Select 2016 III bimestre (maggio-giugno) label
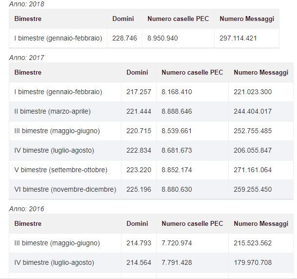The width and height of the screenshot is (297, 279). 57,243
